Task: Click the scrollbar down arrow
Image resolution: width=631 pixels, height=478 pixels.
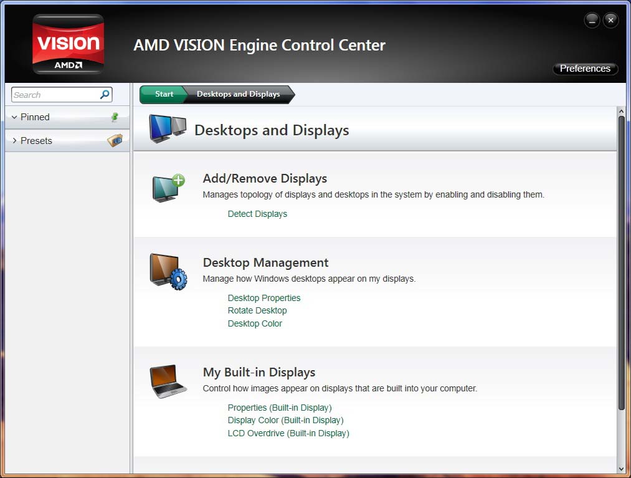Action: (621, 469)
